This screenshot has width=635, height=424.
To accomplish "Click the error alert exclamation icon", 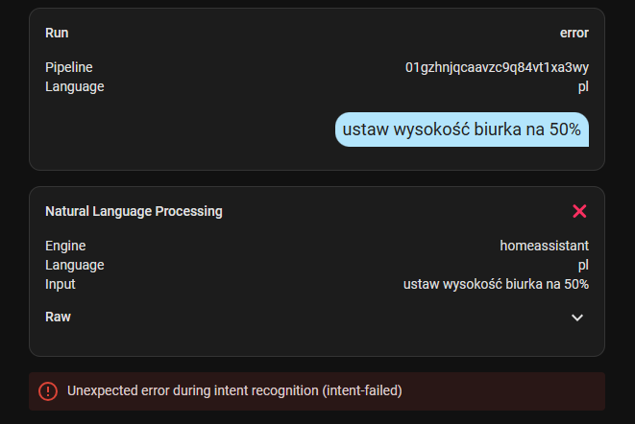I will [x=48, y=391].
